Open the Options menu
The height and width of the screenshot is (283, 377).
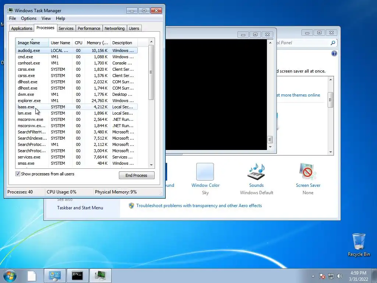click(29, 18)
